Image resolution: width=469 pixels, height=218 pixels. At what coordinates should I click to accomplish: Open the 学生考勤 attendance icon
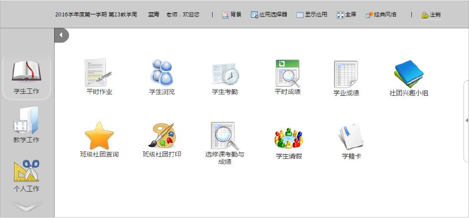pyautogui.click(x=225, y=73)
